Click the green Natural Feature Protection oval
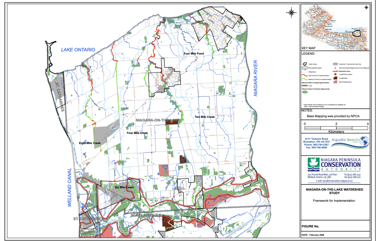Screen dimensions: 376x241 pos(305,92)
